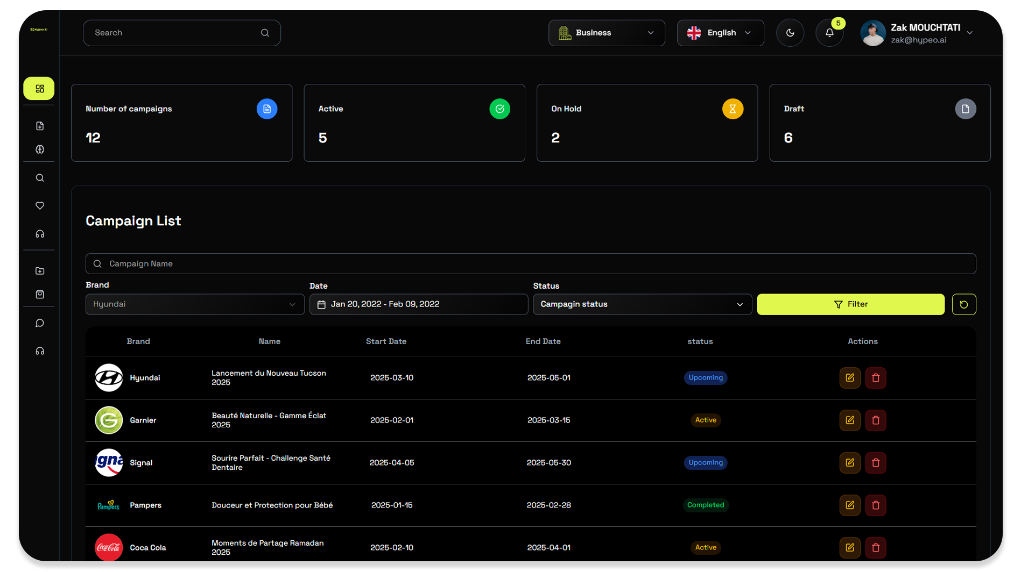This screenshot has height=572, width=1021.
Task: Toggle dark mode moon button
Action: (x=790, y=33)
